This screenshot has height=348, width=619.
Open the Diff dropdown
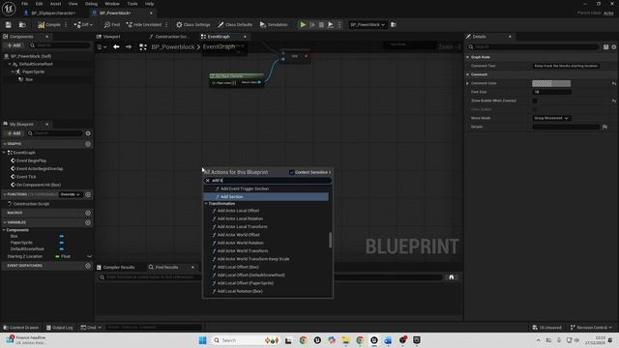point(83,25)
